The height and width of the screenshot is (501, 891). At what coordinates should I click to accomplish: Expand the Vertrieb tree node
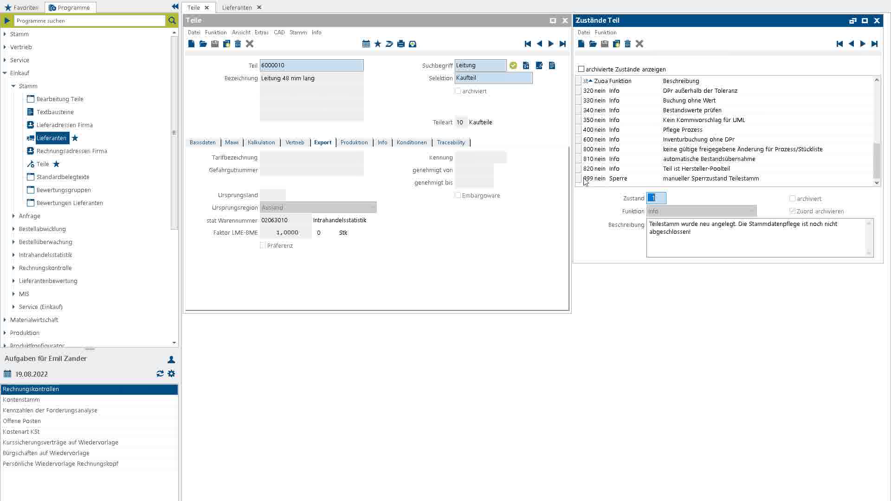5,47
